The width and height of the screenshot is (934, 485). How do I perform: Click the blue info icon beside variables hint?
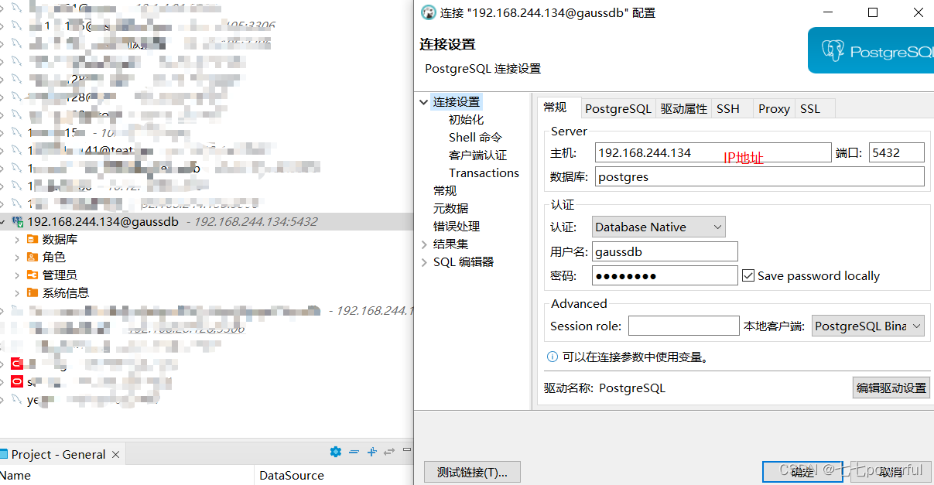(553, 357)
